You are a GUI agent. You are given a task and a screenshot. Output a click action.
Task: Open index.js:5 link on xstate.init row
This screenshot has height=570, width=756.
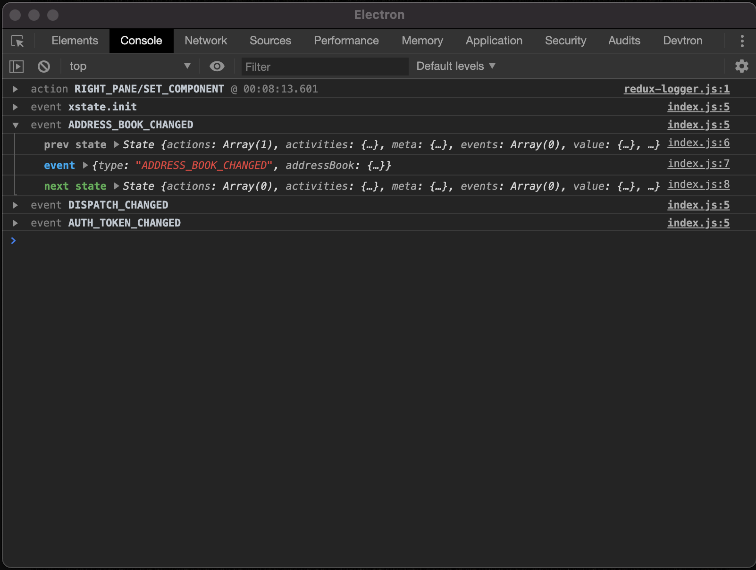698,107
